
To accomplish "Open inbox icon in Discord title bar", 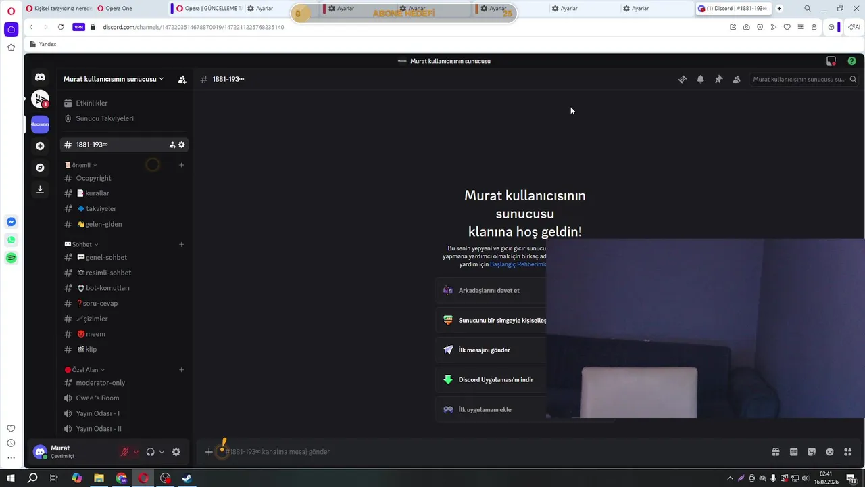I will (831, 61).
